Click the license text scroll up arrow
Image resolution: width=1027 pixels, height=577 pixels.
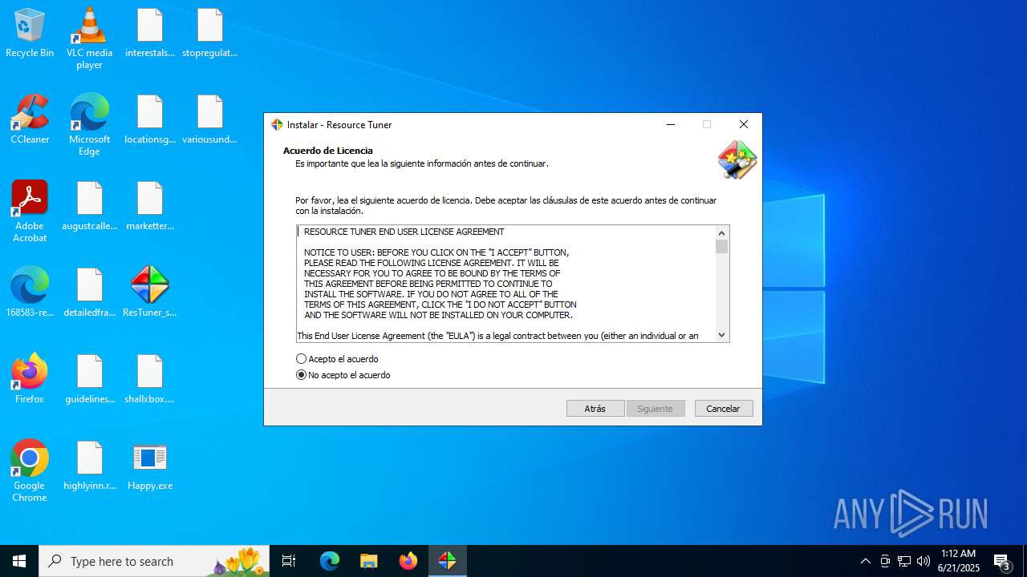[721, 232]
